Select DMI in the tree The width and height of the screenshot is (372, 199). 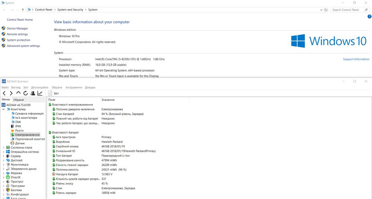pos(18,122)
